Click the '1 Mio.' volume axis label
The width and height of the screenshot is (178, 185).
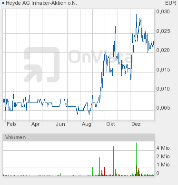164,164
